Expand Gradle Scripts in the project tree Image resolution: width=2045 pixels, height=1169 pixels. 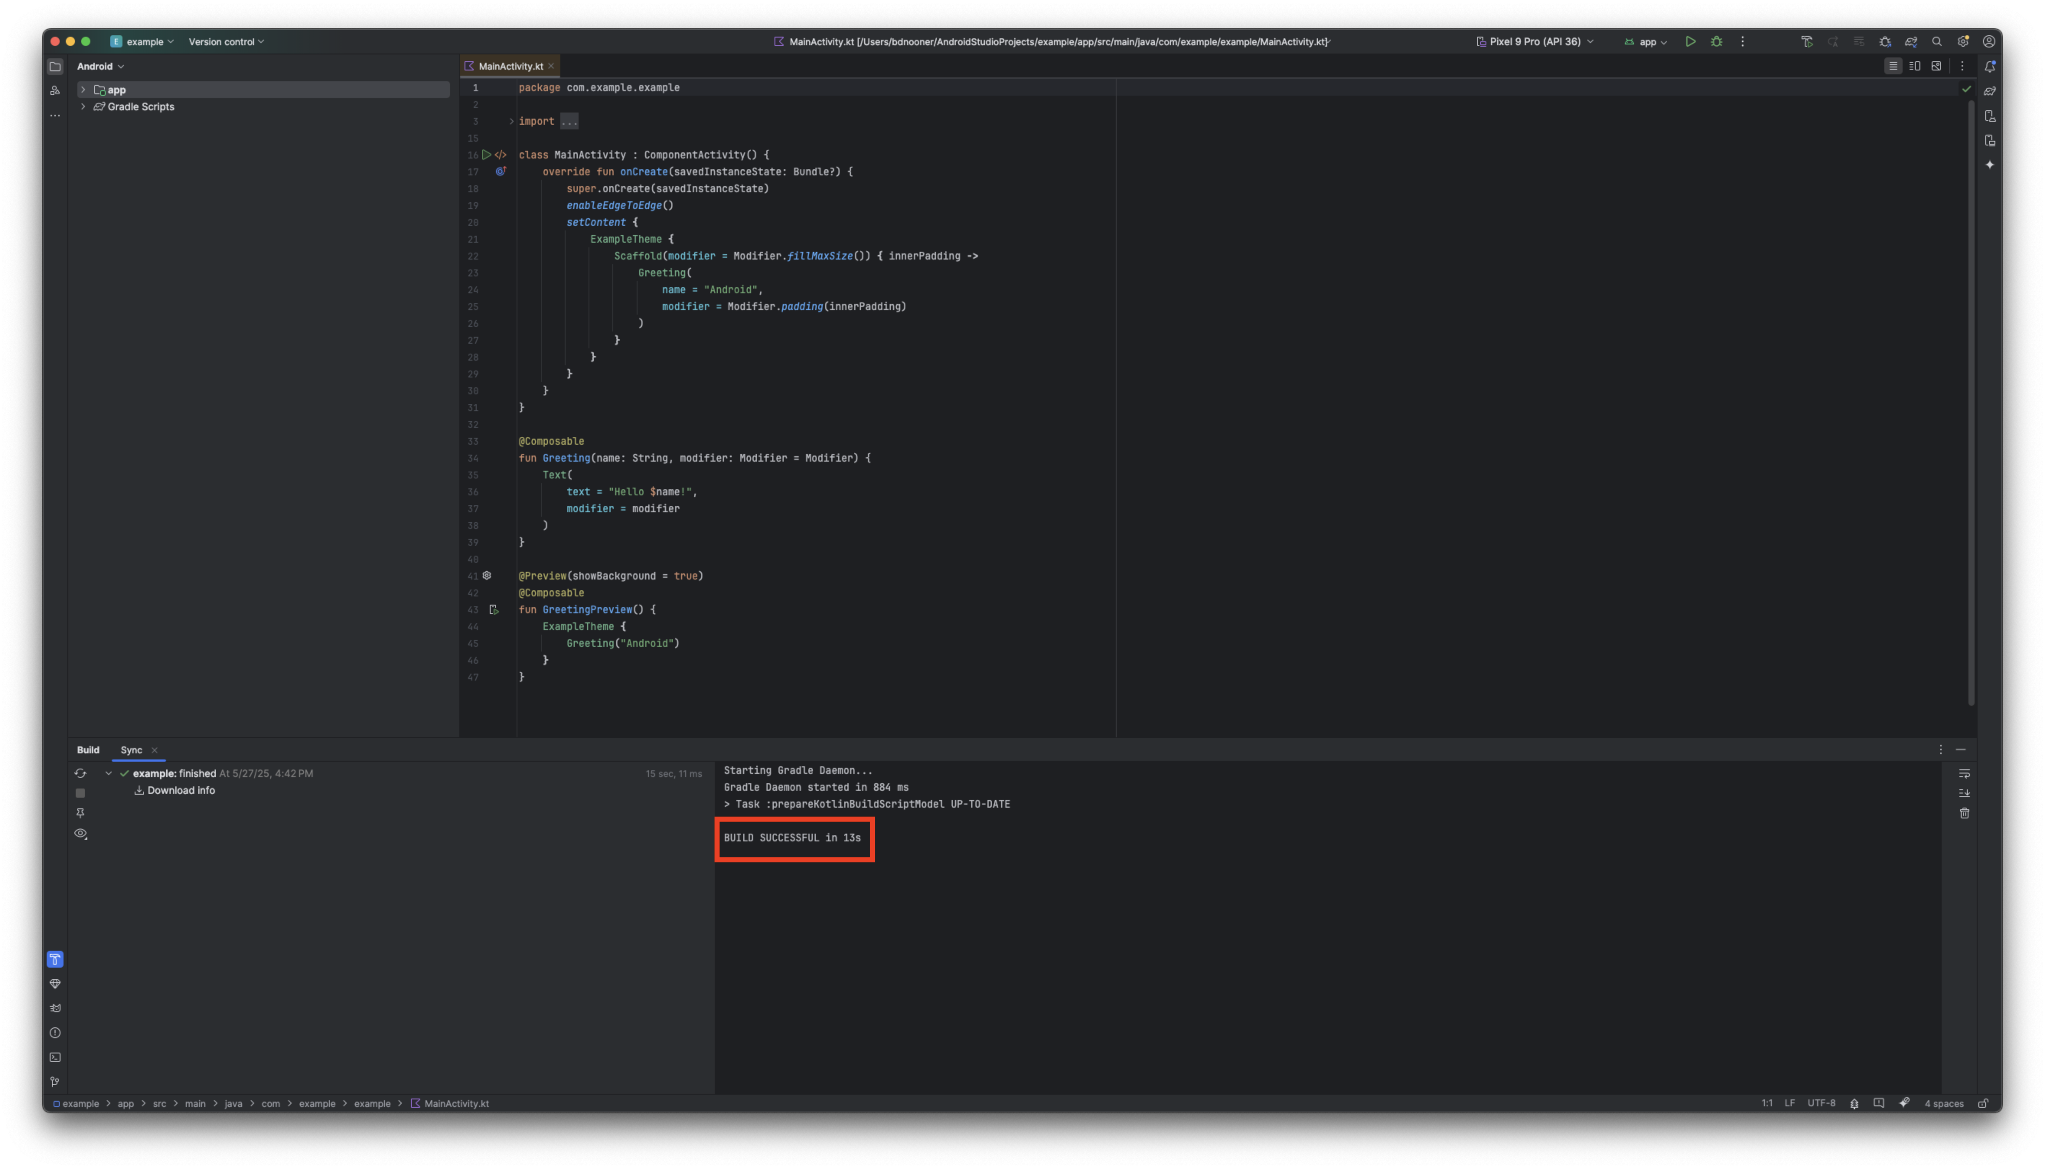(x=83, y=106)
